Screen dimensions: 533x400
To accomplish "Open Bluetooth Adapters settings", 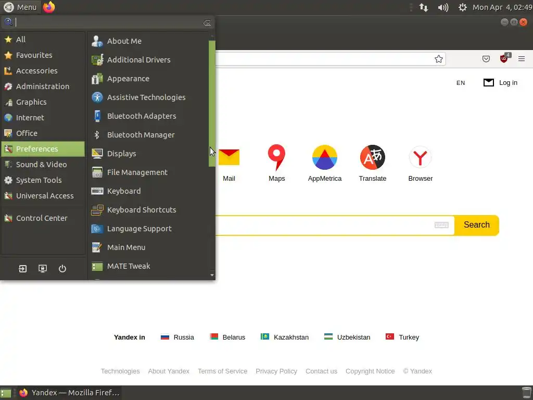I will [148, 116].
